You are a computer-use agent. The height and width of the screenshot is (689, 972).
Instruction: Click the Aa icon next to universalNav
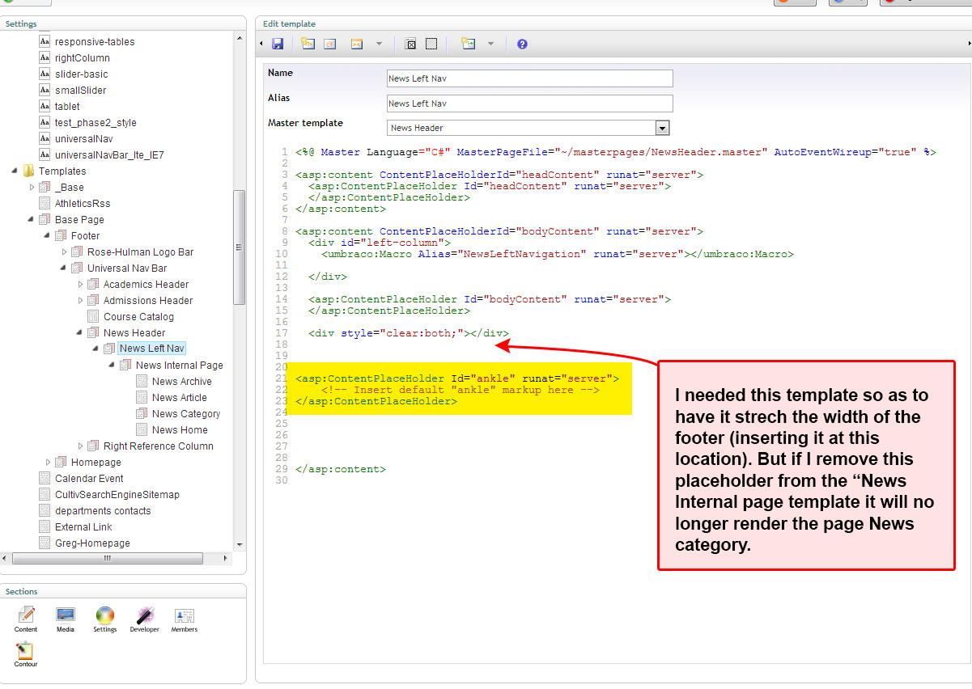tap(45, 138)
